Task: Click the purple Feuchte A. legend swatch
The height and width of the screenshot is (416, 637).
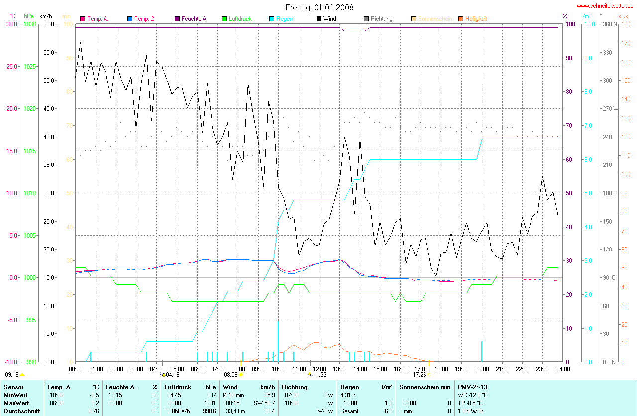Action: click(177, 19)
